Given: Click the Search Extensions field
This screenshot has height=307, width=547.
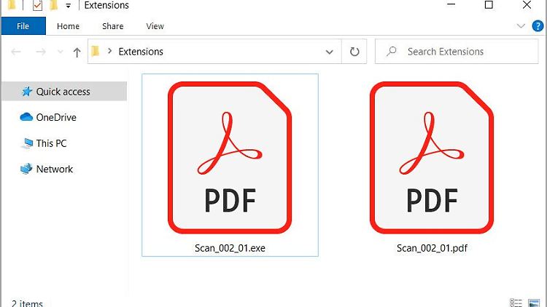Looking at the screenshot, I should tap(457, 52).
